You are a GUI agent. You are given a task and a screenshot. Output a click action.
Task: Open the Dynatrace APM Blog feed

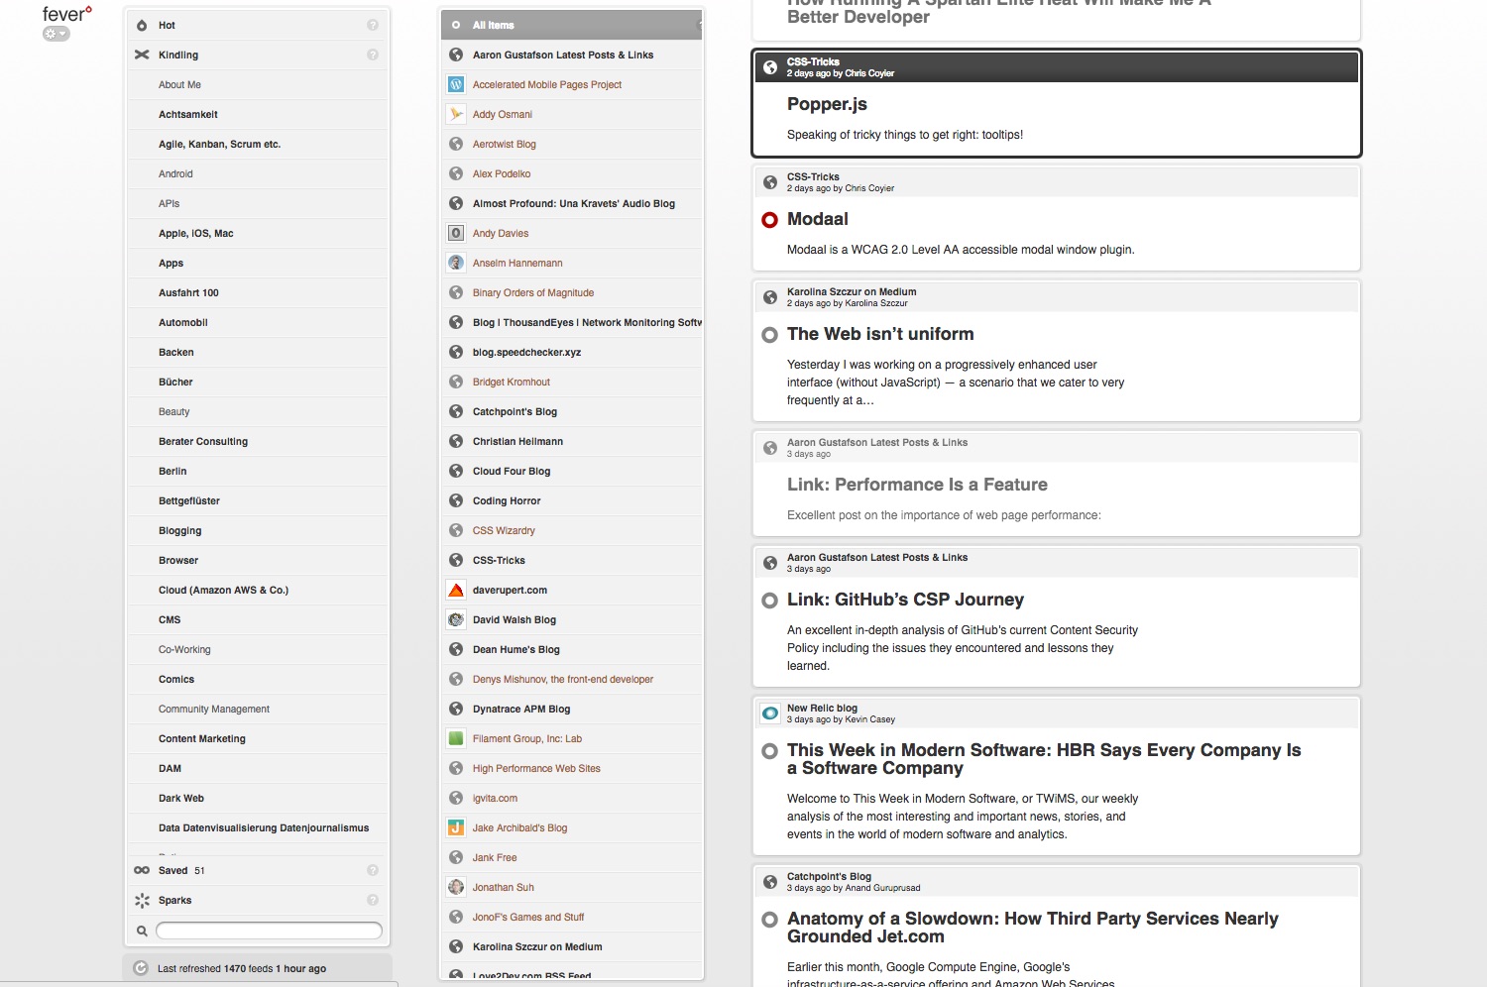pyautogui.click(x=571, y=709)
